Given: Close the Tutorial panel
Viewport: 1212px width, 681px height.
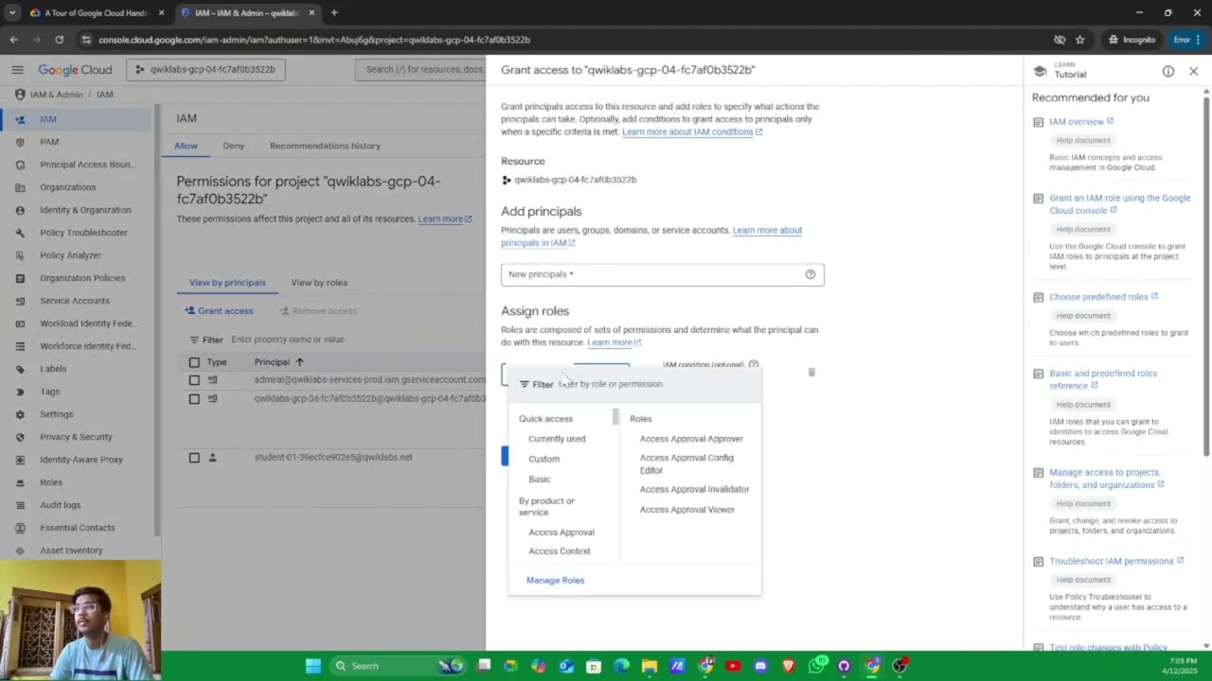Looking at the screenshot, I should (1193, 71).
